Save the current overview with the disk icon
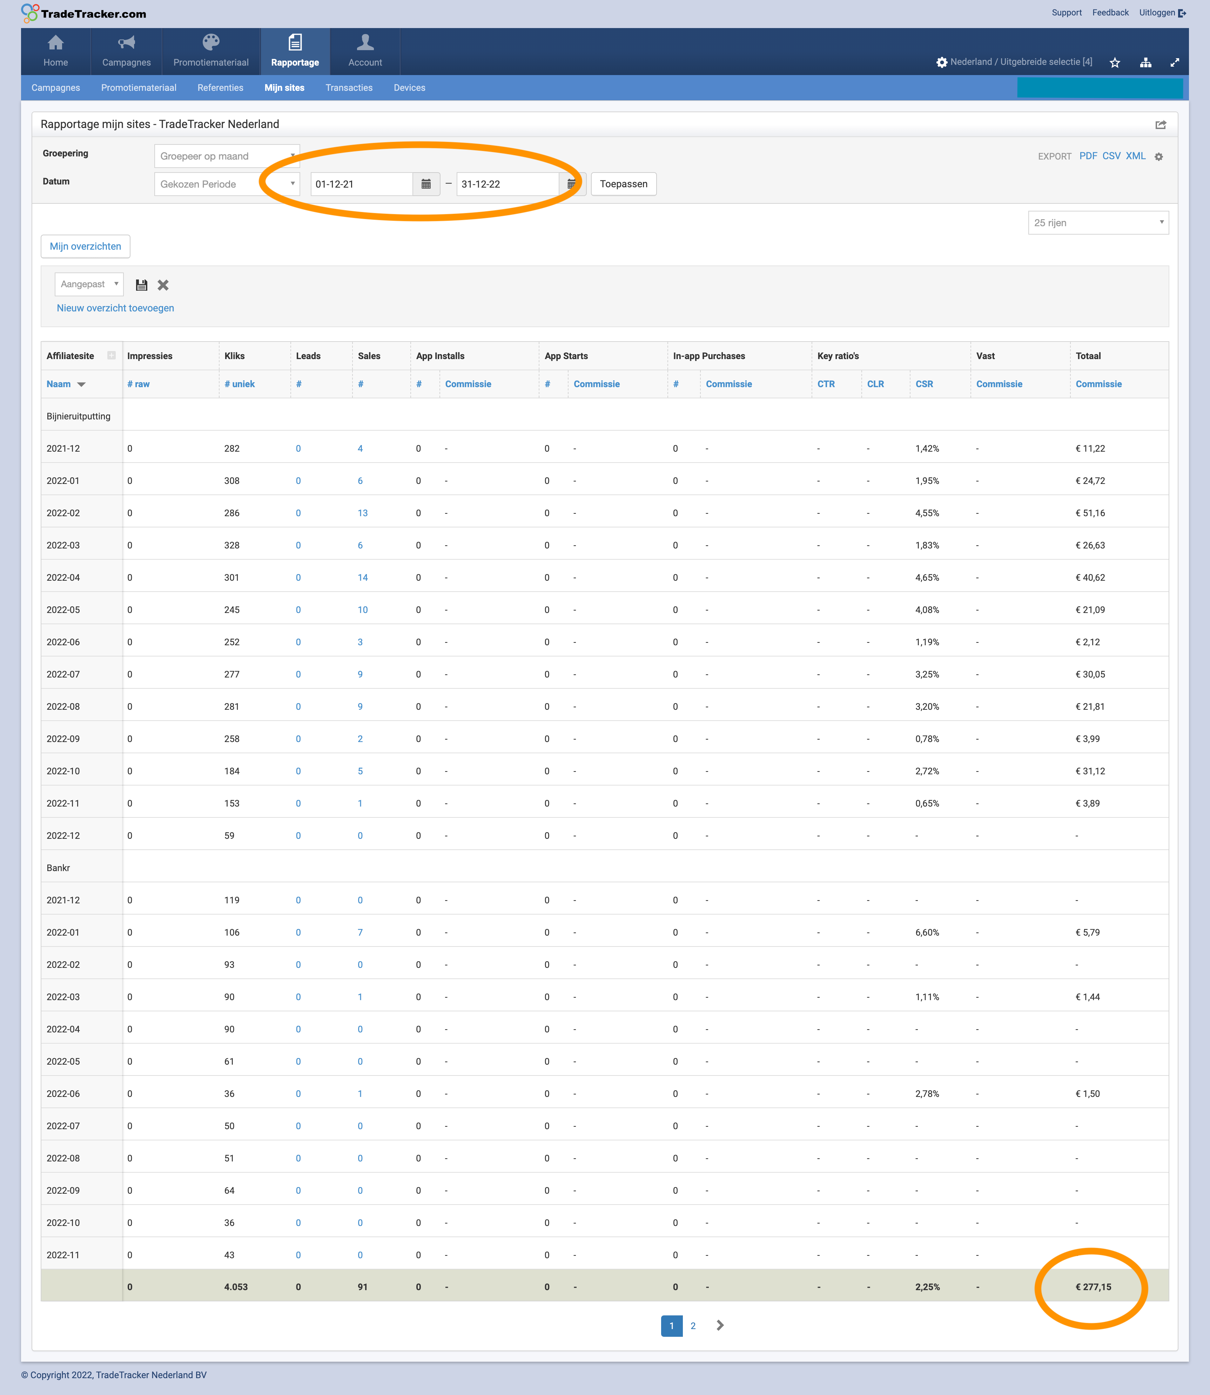This screenshot has width=1210, height=1395. tap(141, 285)
